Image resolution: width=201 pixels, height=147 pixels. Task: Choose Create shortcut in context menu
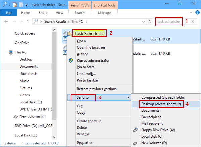(x=89, y=121)
